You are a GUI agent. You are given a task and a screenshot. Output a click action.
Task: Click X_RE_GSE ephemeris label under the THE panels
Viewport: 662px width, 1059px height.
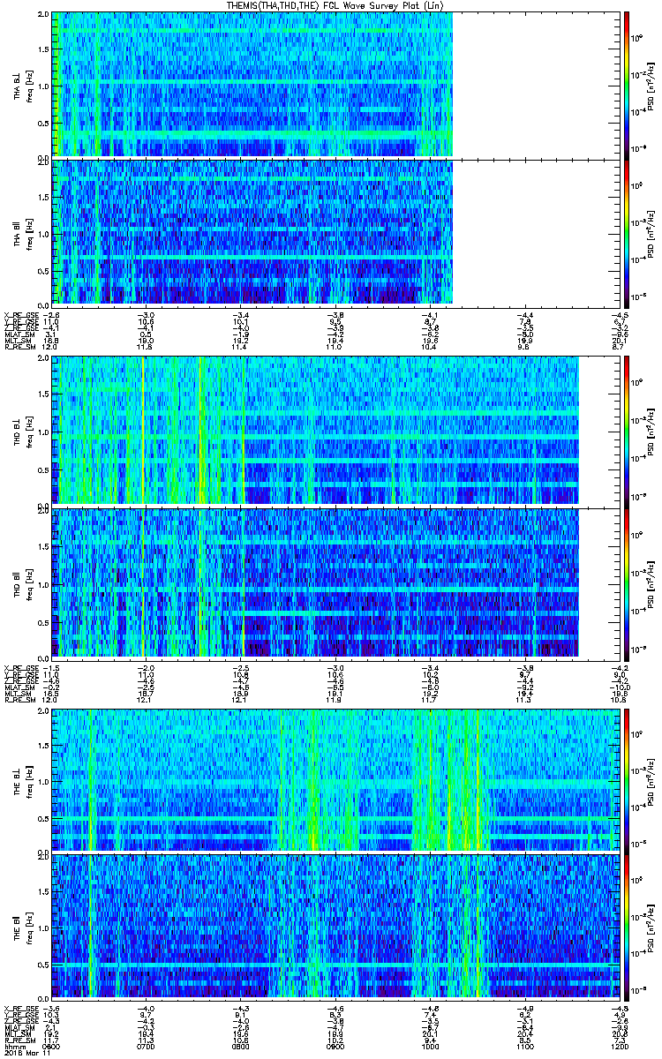pos(22,1009)
